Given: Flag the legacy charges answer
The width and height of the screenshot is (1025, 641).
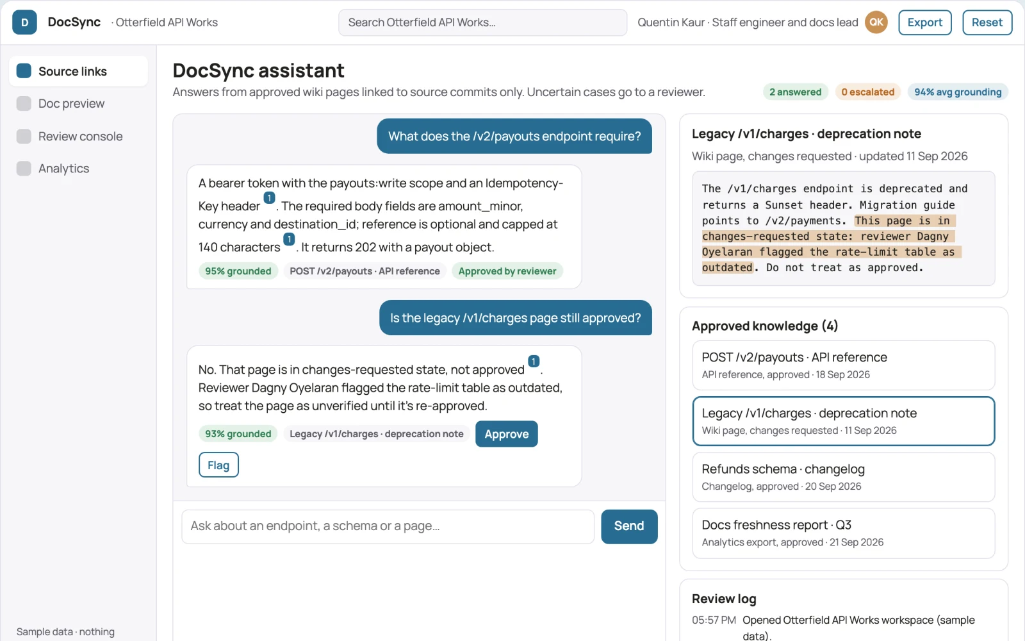Looking at the screenshot, I should coord(218,465).
